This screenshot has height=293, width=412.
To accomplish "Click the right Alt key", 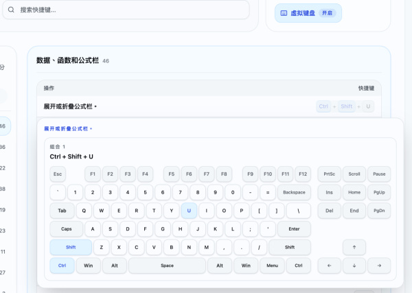I will pyautogui.click(x=220, y=266).
